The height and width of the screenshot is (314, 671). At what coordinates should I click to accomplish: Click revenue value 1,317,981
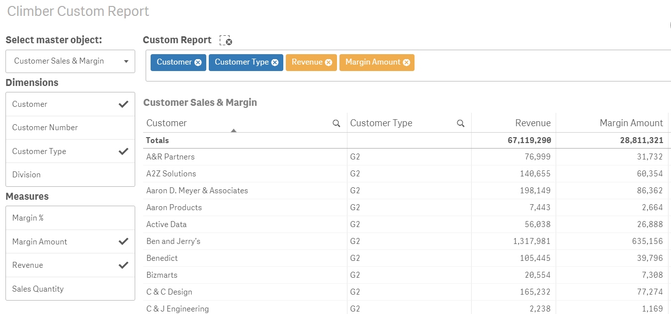coord(532,241)
